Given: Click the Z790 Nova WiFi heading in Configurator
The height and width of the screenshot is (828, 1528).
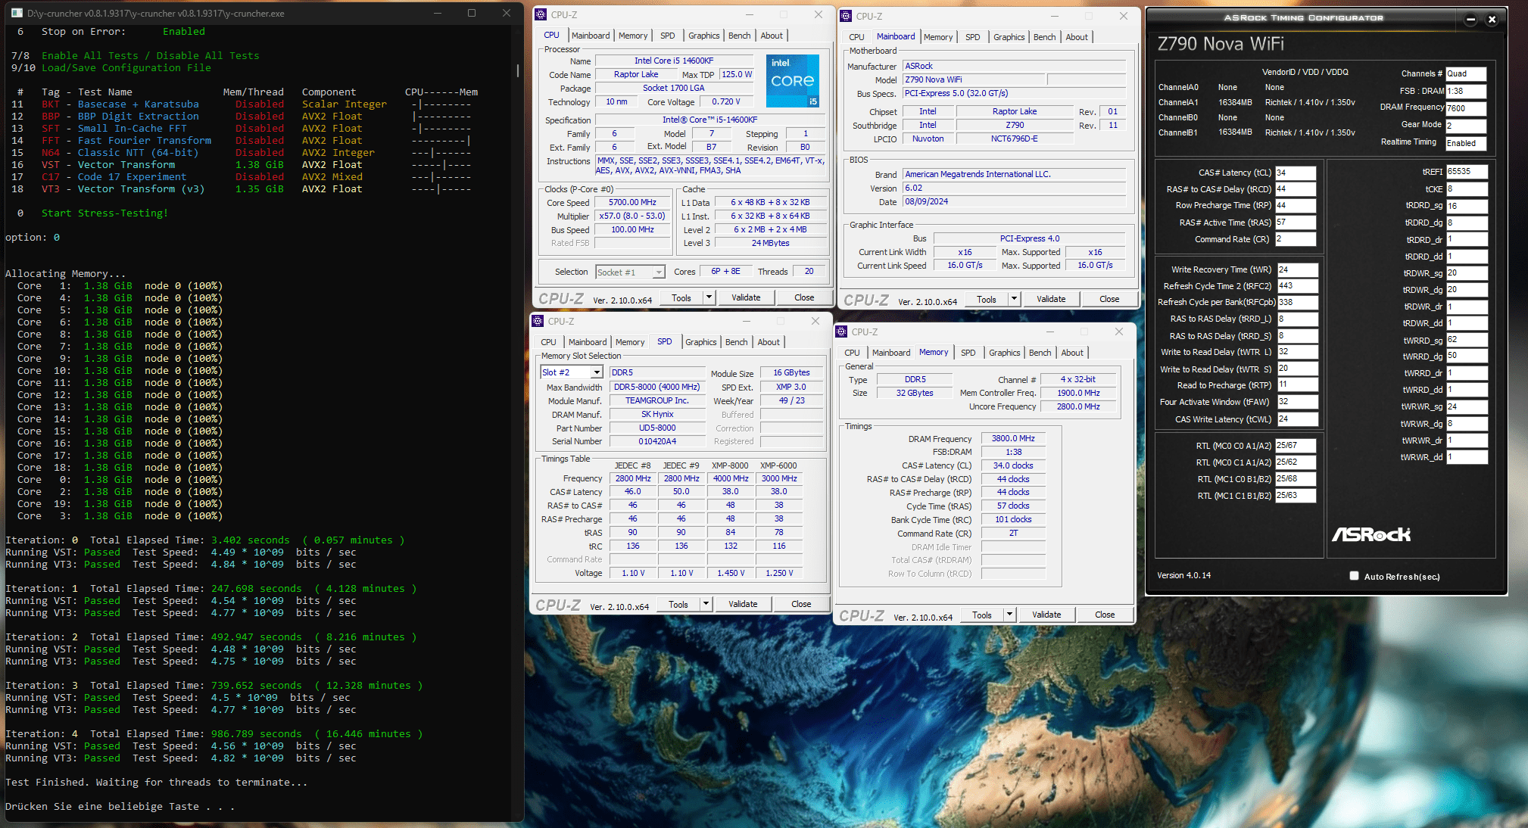Looking at the screenshot, I should (1221, 44).
